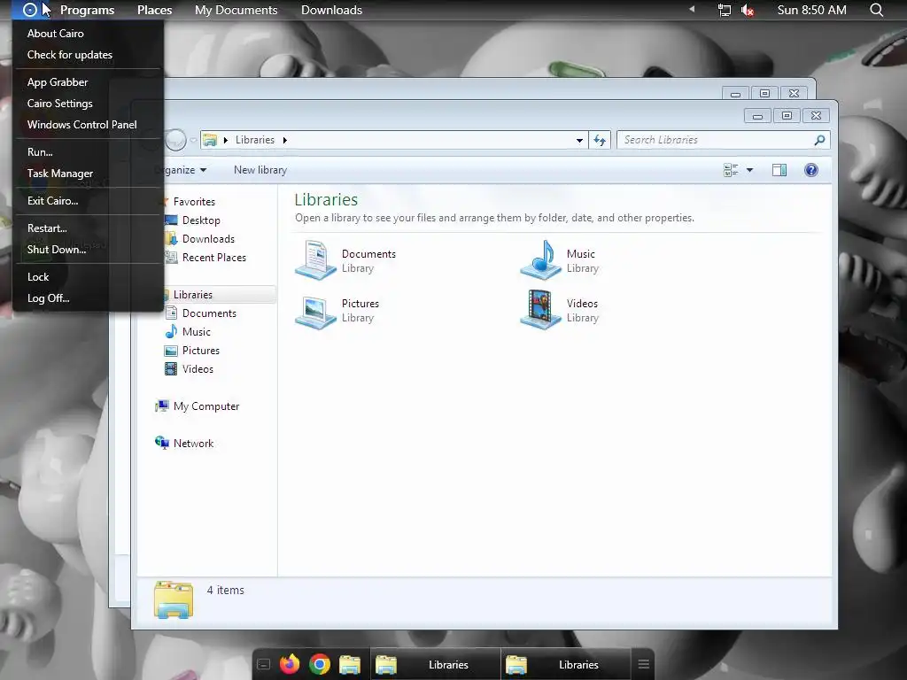
Task: Choose Exit Cairo...
Action: coord(88,201)
